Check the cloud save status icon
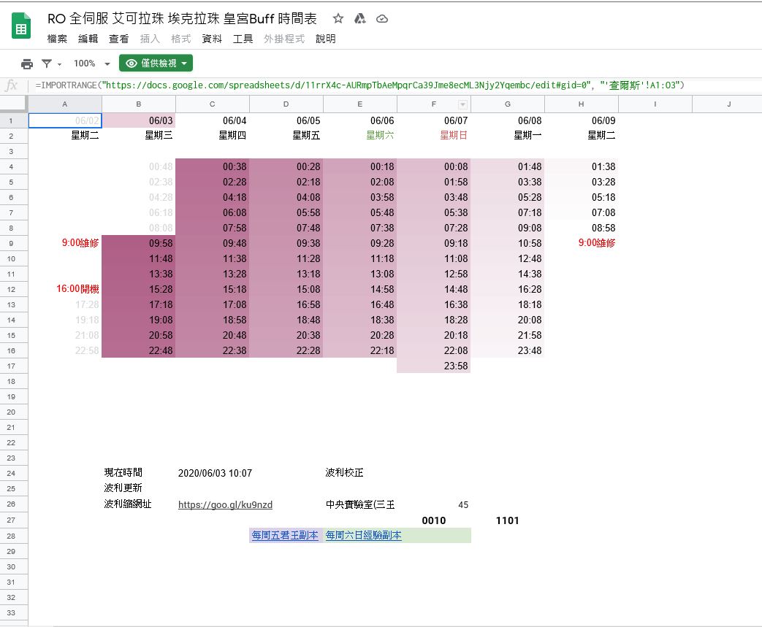This screenshot has height=627, width=762. 382,19
